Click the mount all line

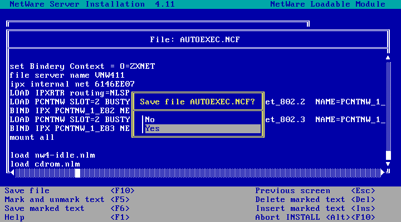point(32,138)
